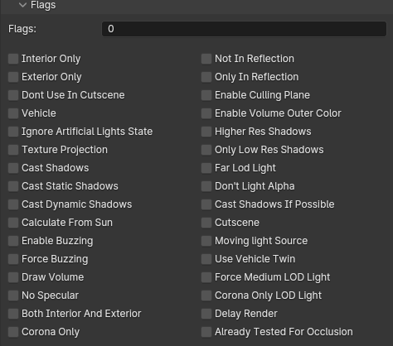The width and height of the screenshot is (393, 346).
Task: Click the Flags numeric input field
Action: pos(244,29)
